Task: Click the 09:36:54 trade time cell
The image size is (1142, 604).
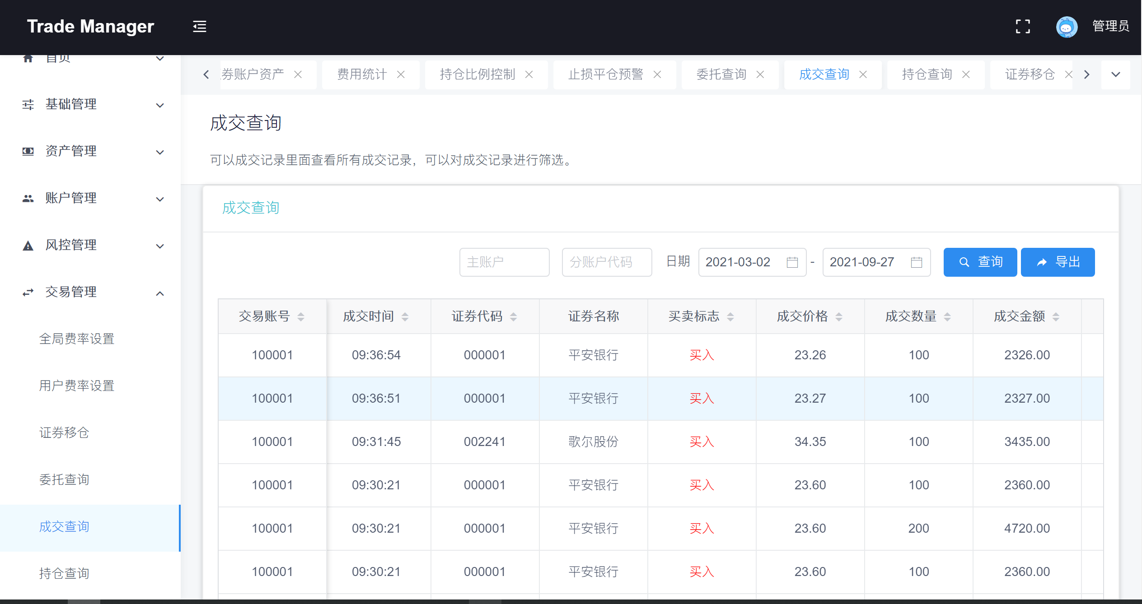Action: [376, 355]
